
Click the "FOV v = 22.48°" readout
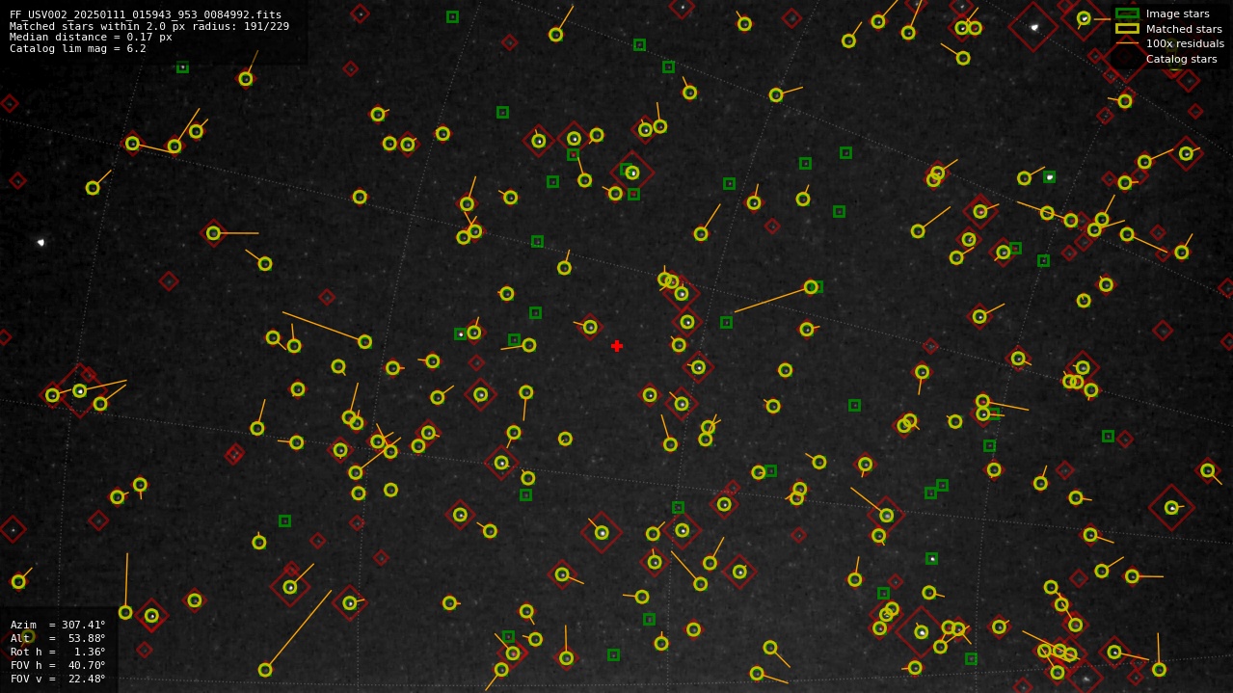(58, 679)
